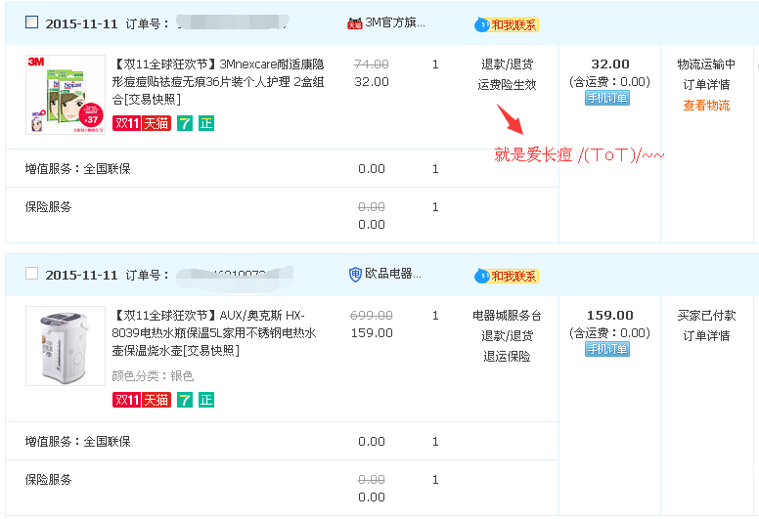Viewport: 759px width, 519px height.
Task: Open the 3M acne patch product thumbnail
Action: [65, 94]
